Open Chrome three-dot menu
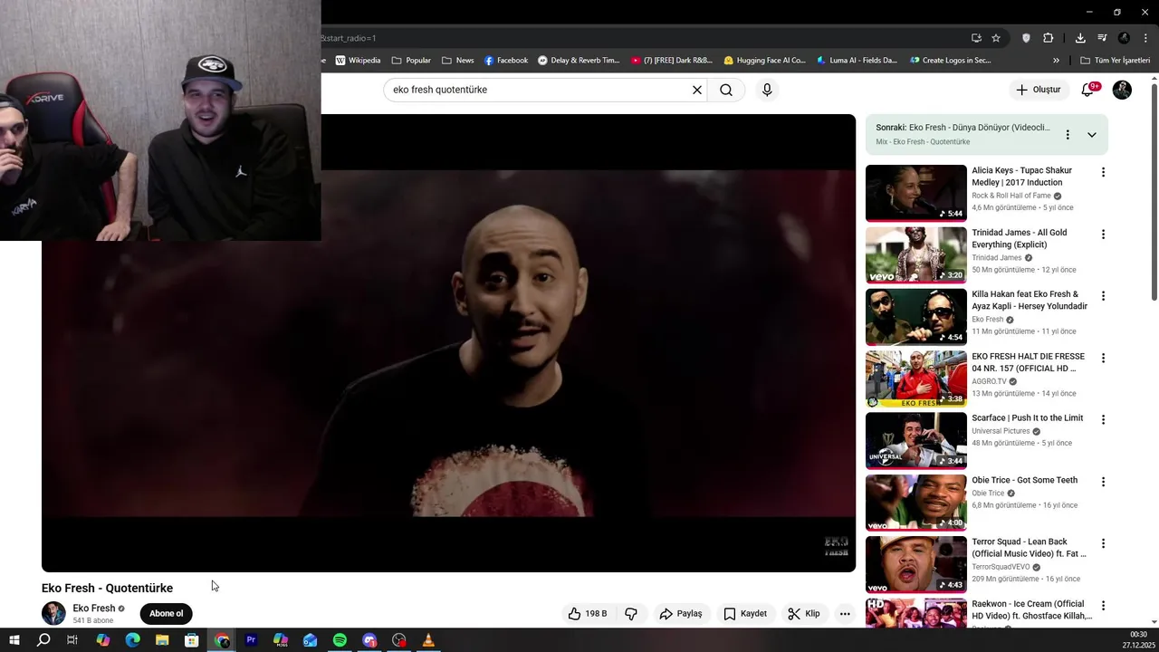The height and width of the screenshot is (652, 1159). click(1145, 38)
